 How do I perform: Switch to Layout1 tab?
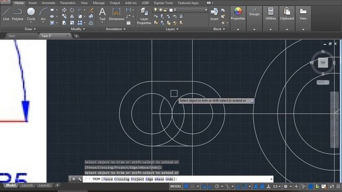point(27,185)
